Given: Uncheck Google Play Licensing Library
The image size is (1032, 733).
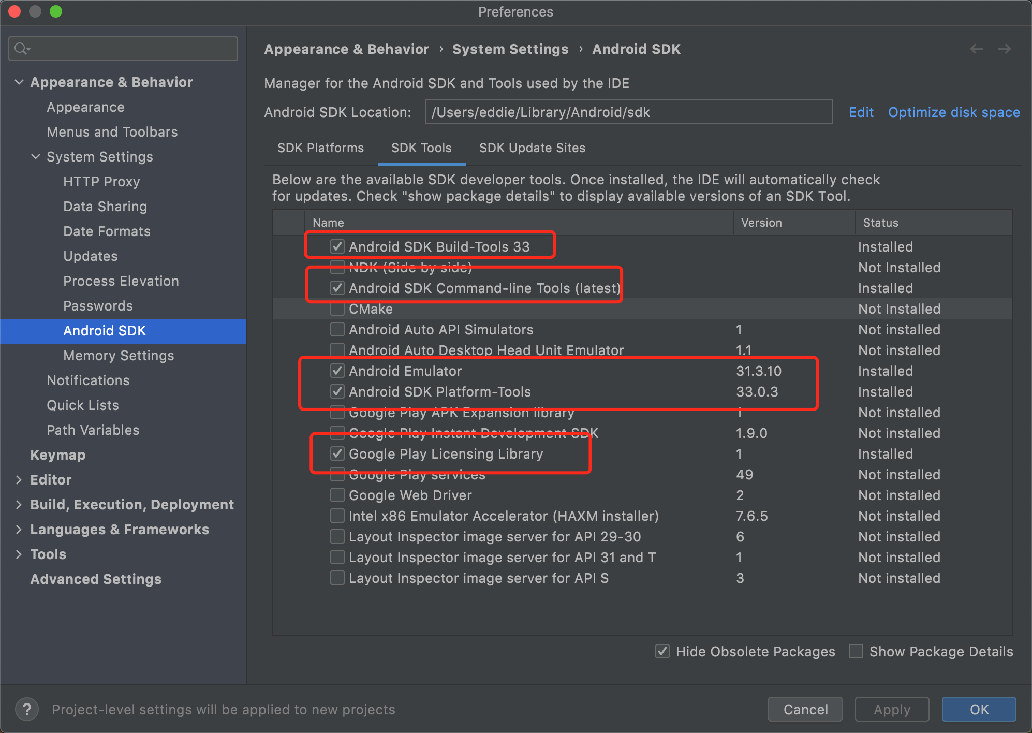Looking at the screenshot, I should (337, 453).
